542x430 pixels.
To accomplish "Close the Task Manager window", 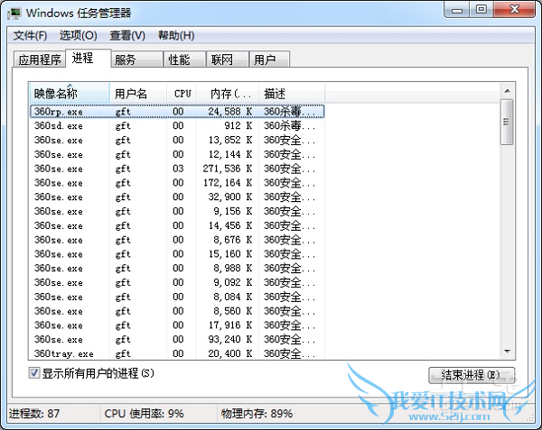I will [514, 9].
